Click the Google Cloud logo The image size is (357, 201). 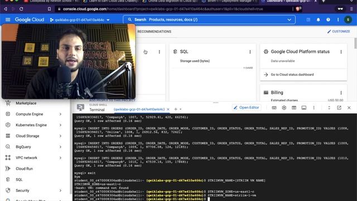pos(30,20)
